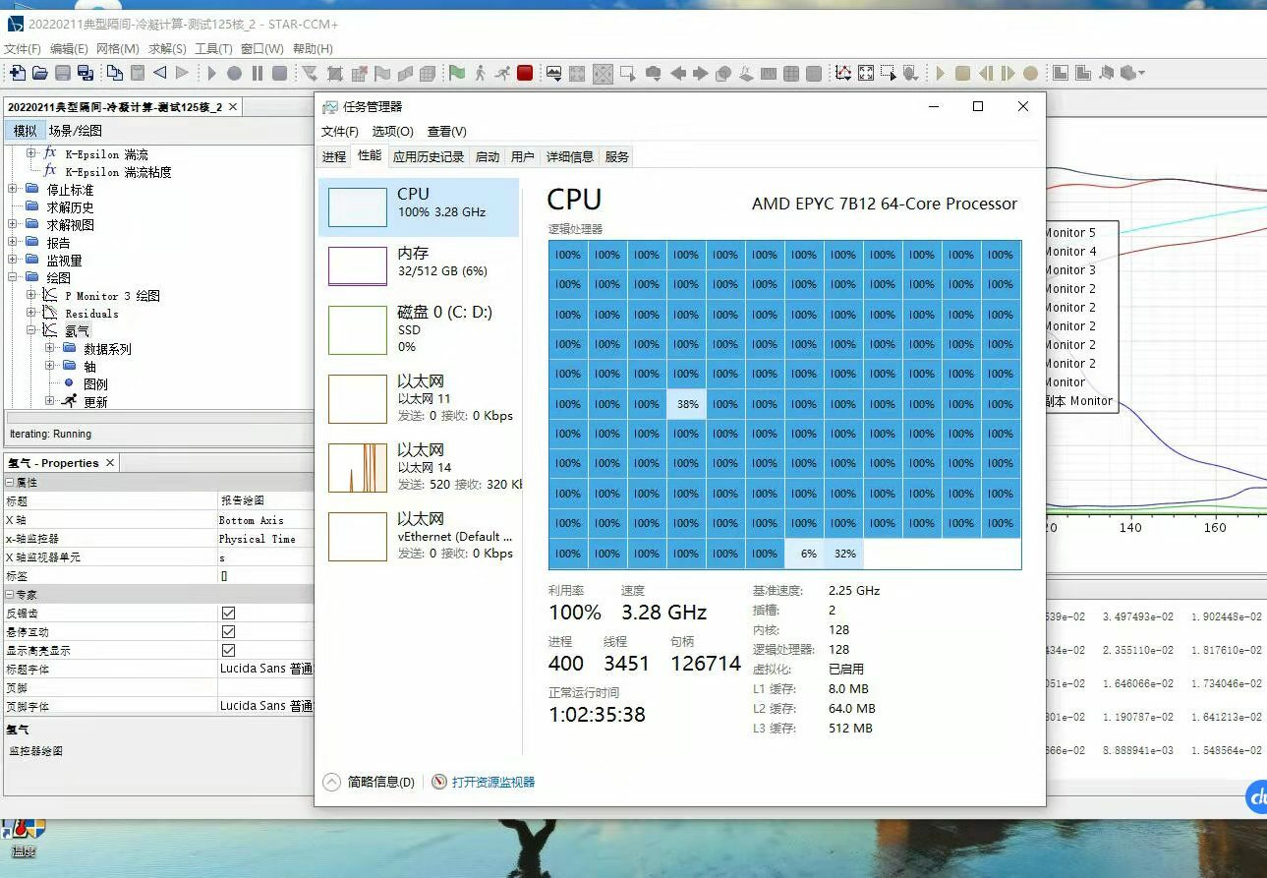Viewport: 1267px width, 878px height.
Task: Select the vEthernet performance item
Action: tap(419, 536)
